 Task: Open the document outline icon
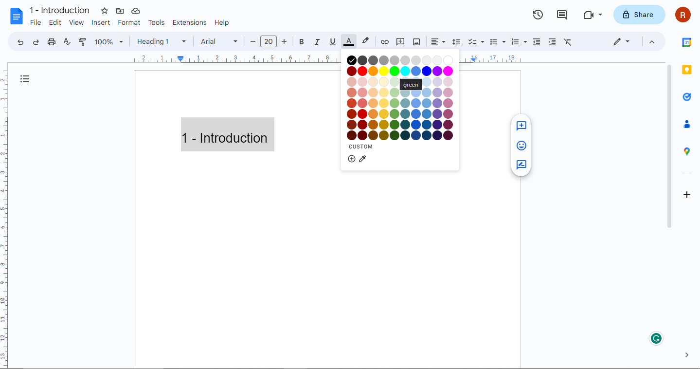point(25,79)
